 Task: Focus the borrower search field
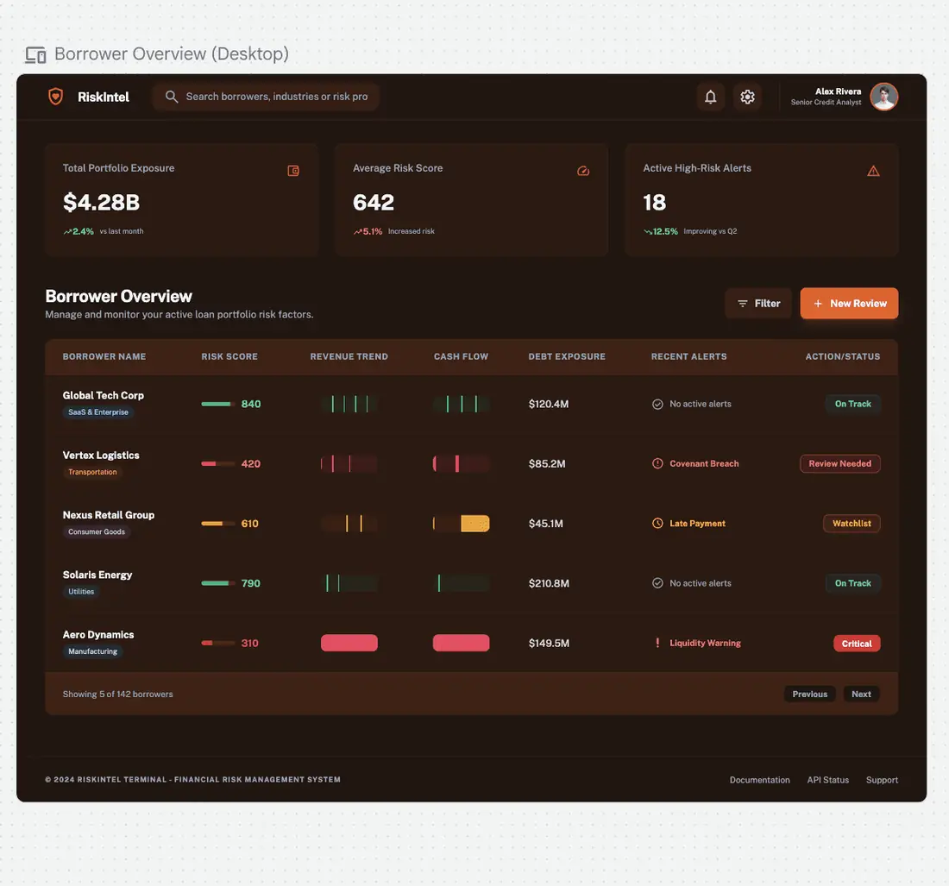[266, 97]
